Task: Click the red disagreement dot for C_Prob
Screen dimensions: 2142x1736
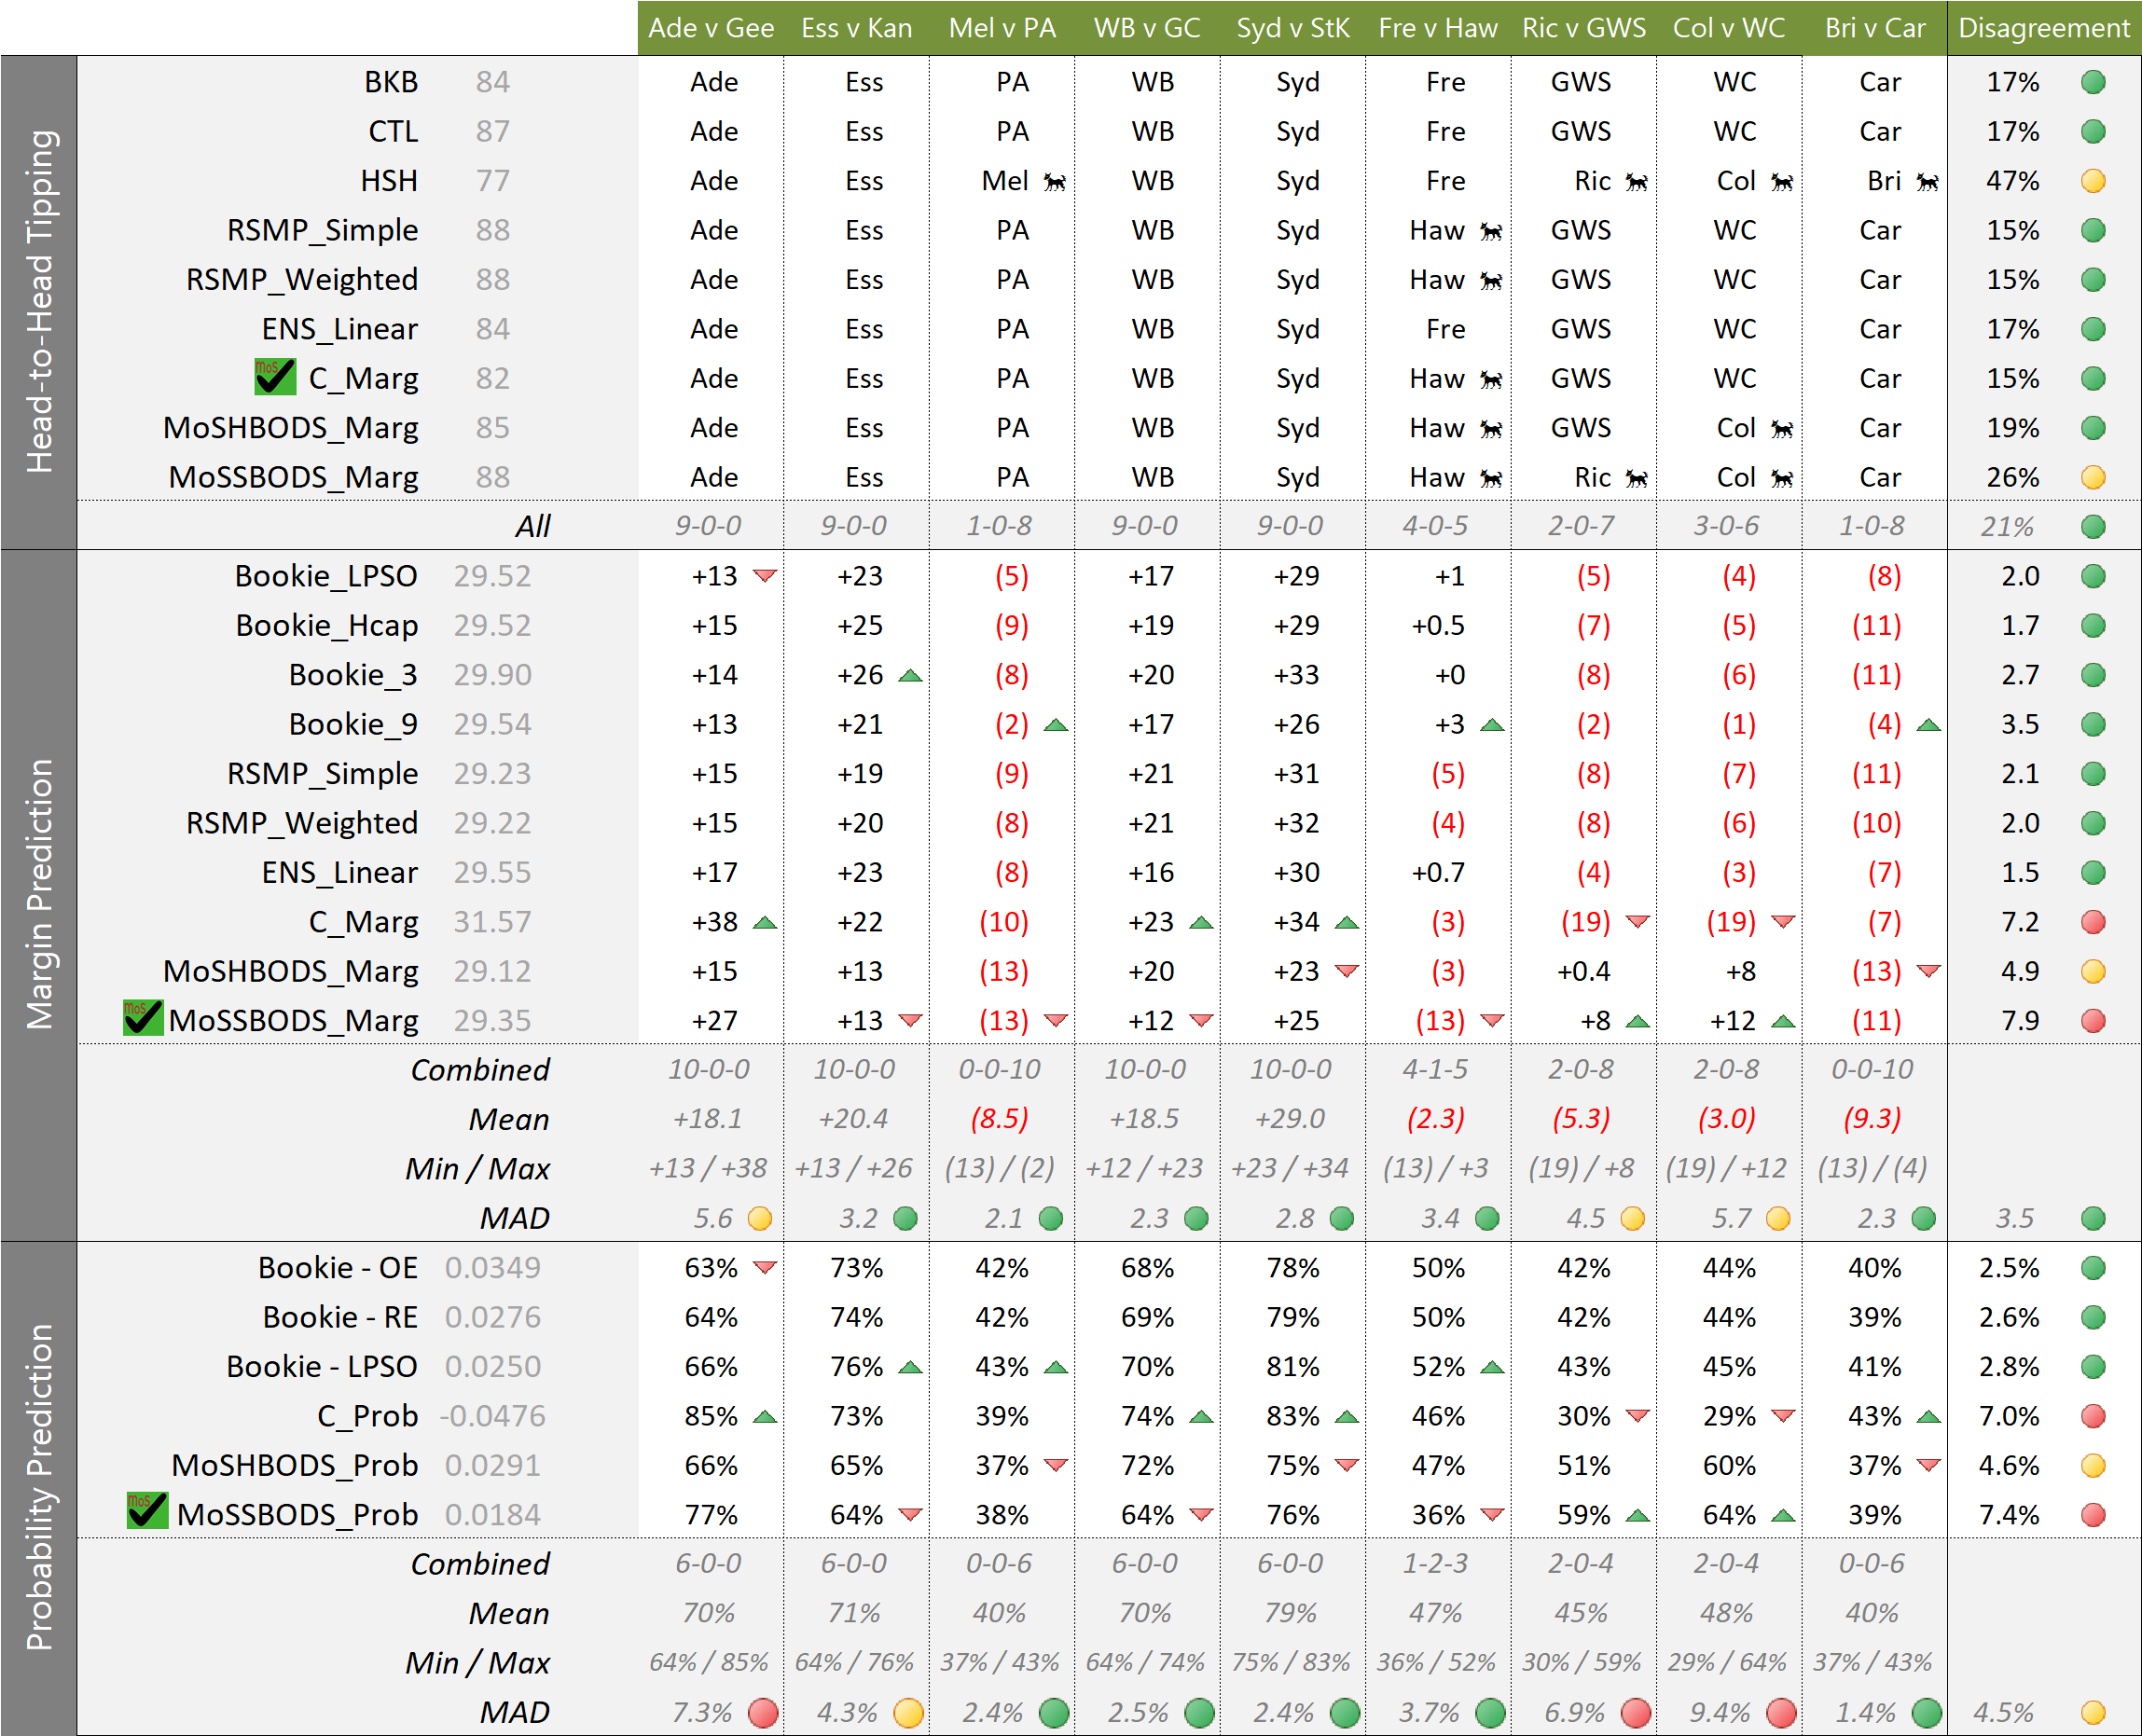Action: (2093, 1416)
